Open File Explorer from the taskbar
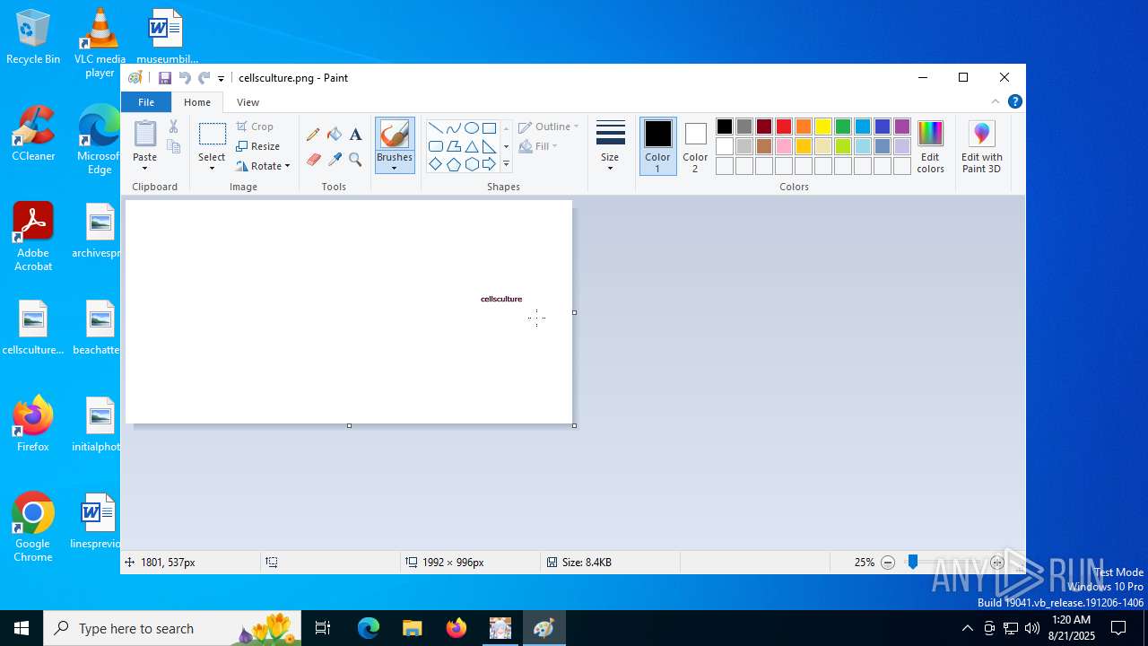Image resolution: width=1148 pixels, height=646 pixels. tap(412, 628)
